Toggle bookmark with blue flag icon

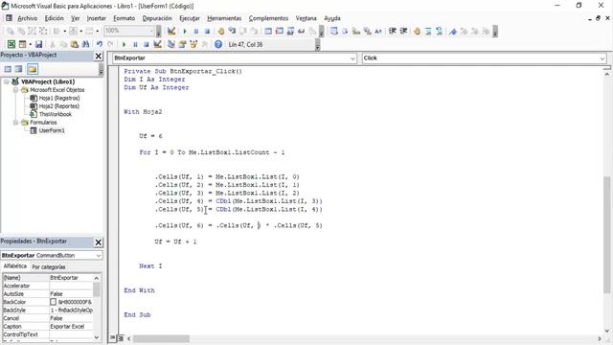tap(453, 31)
